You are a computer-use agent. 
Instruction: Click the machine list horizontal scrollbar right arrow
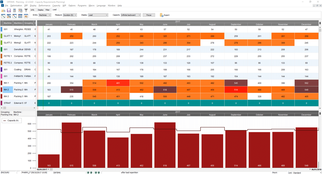pos(35,108)
